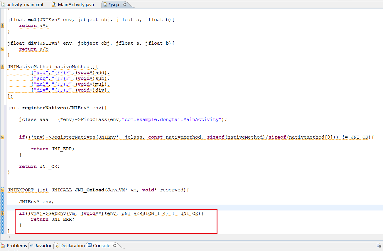
Task: Click the 'return a/b' statement
Action: [34, 49]
